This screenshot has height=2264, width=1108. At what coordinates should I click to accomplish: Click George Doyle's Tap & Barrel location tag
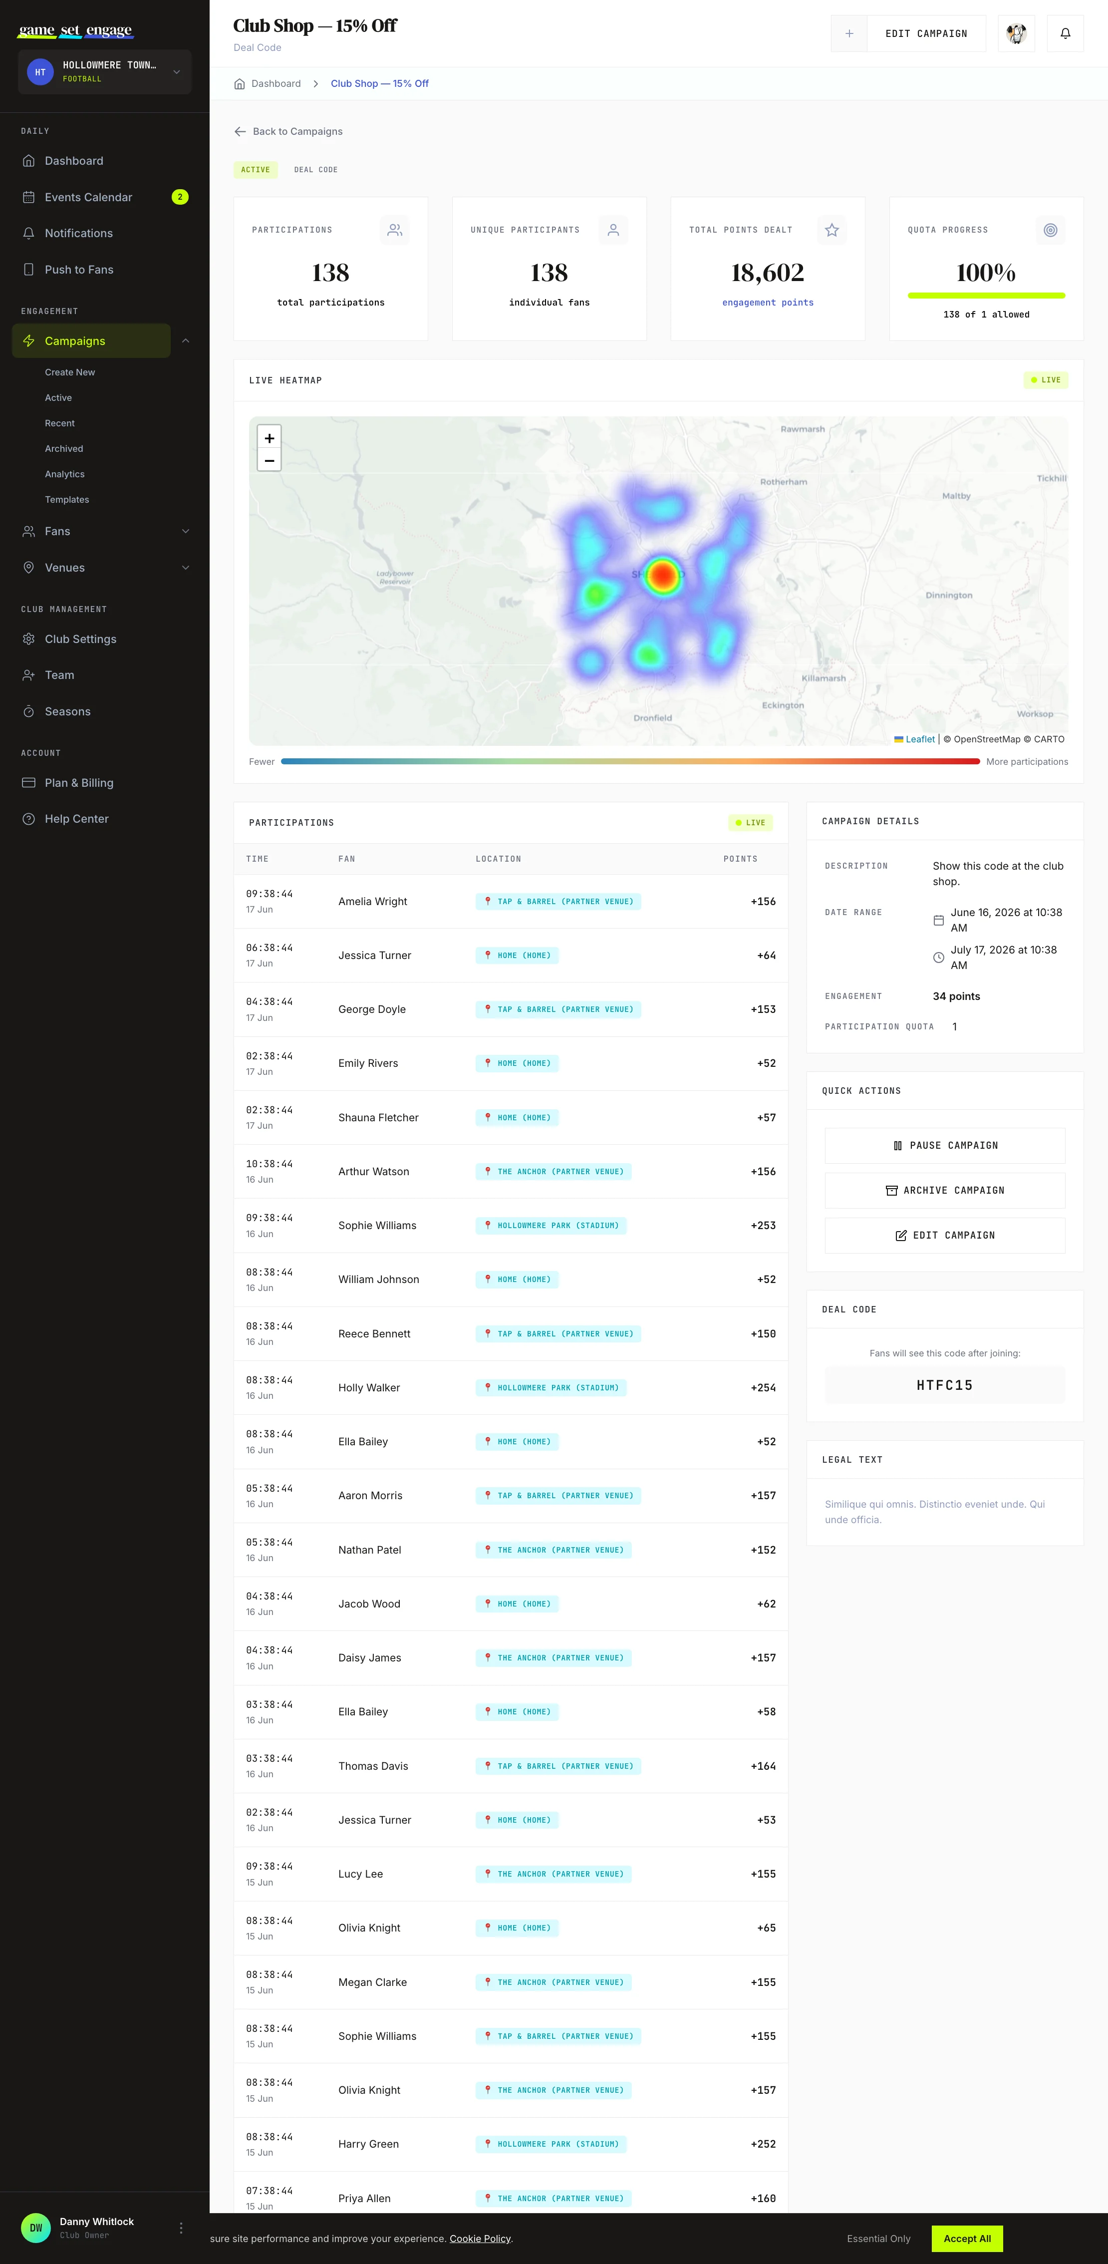[x=558, y=1010]
